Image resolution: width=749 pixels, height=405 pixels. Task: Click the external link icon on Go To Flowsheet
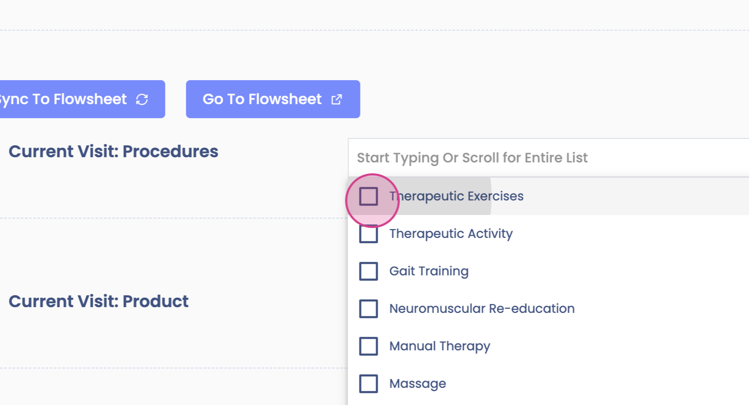click(337, 99)
